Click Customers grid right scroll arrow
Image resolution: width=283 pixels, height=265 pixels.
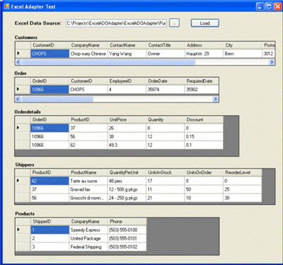[x=272, y=62]
